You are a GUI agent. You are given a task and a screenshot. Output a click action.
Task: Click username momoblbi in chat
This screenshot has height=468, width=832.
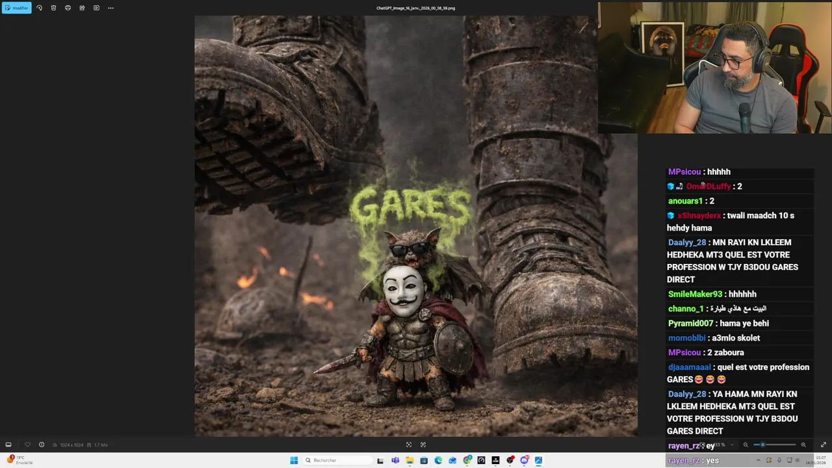[686, 338]
